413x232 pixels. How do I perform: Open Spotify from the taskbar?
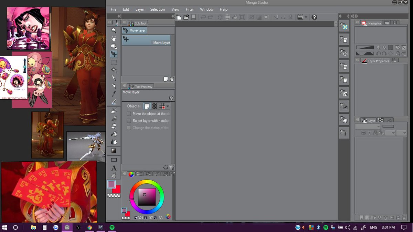112,228
